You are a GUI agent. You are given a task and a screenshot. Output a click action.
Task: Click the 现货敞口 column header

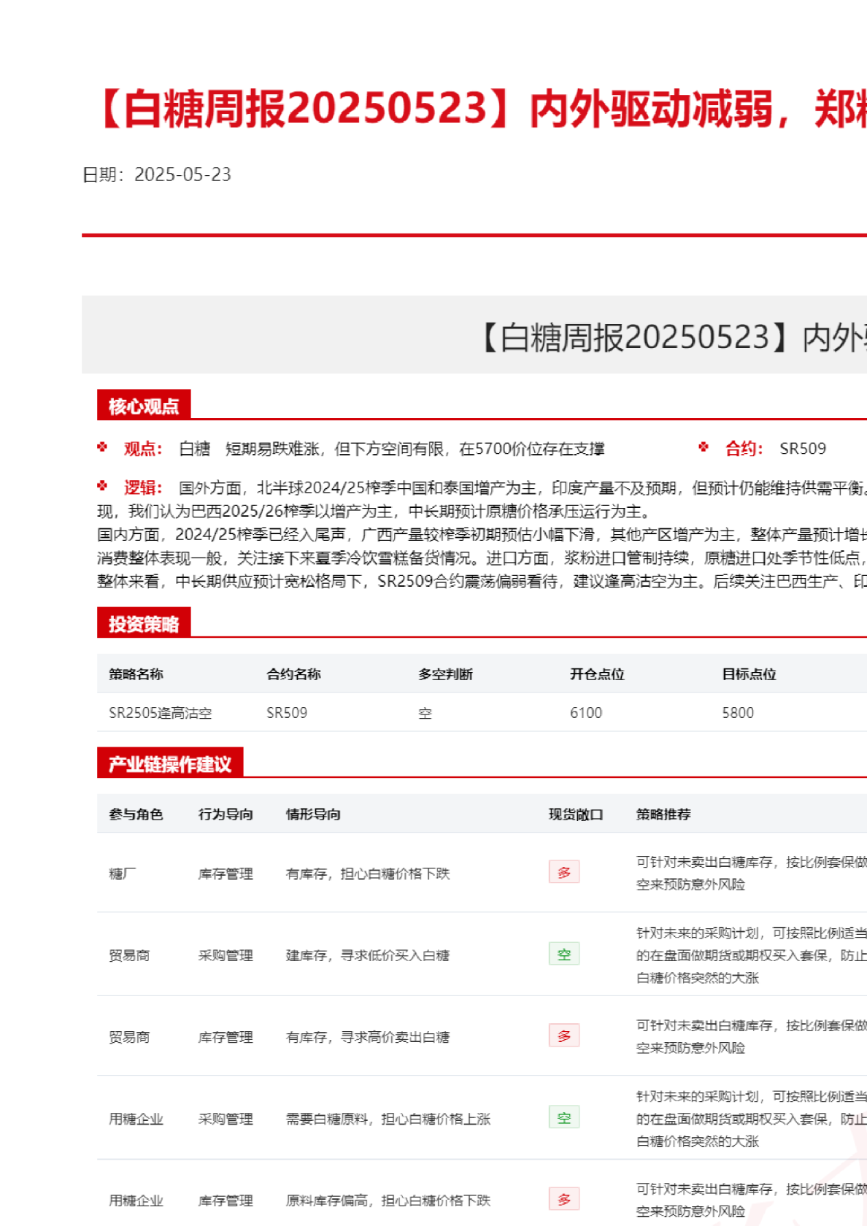(576, 814)
